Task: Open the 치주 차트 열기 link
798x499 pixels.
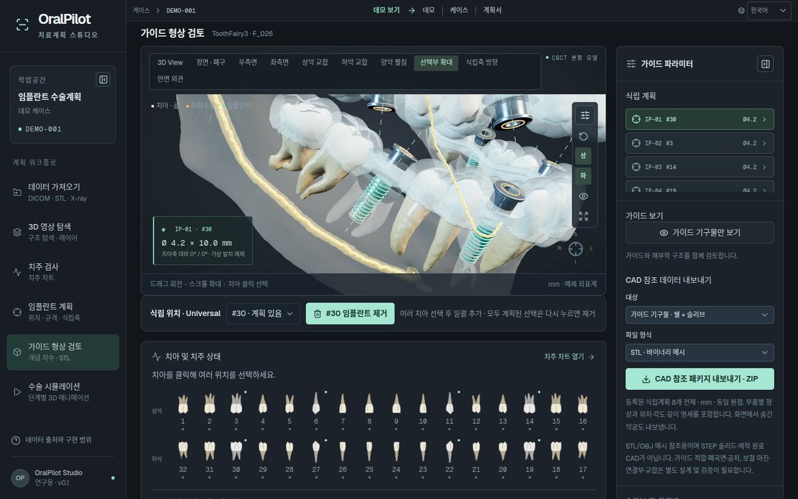Action: 569,357
